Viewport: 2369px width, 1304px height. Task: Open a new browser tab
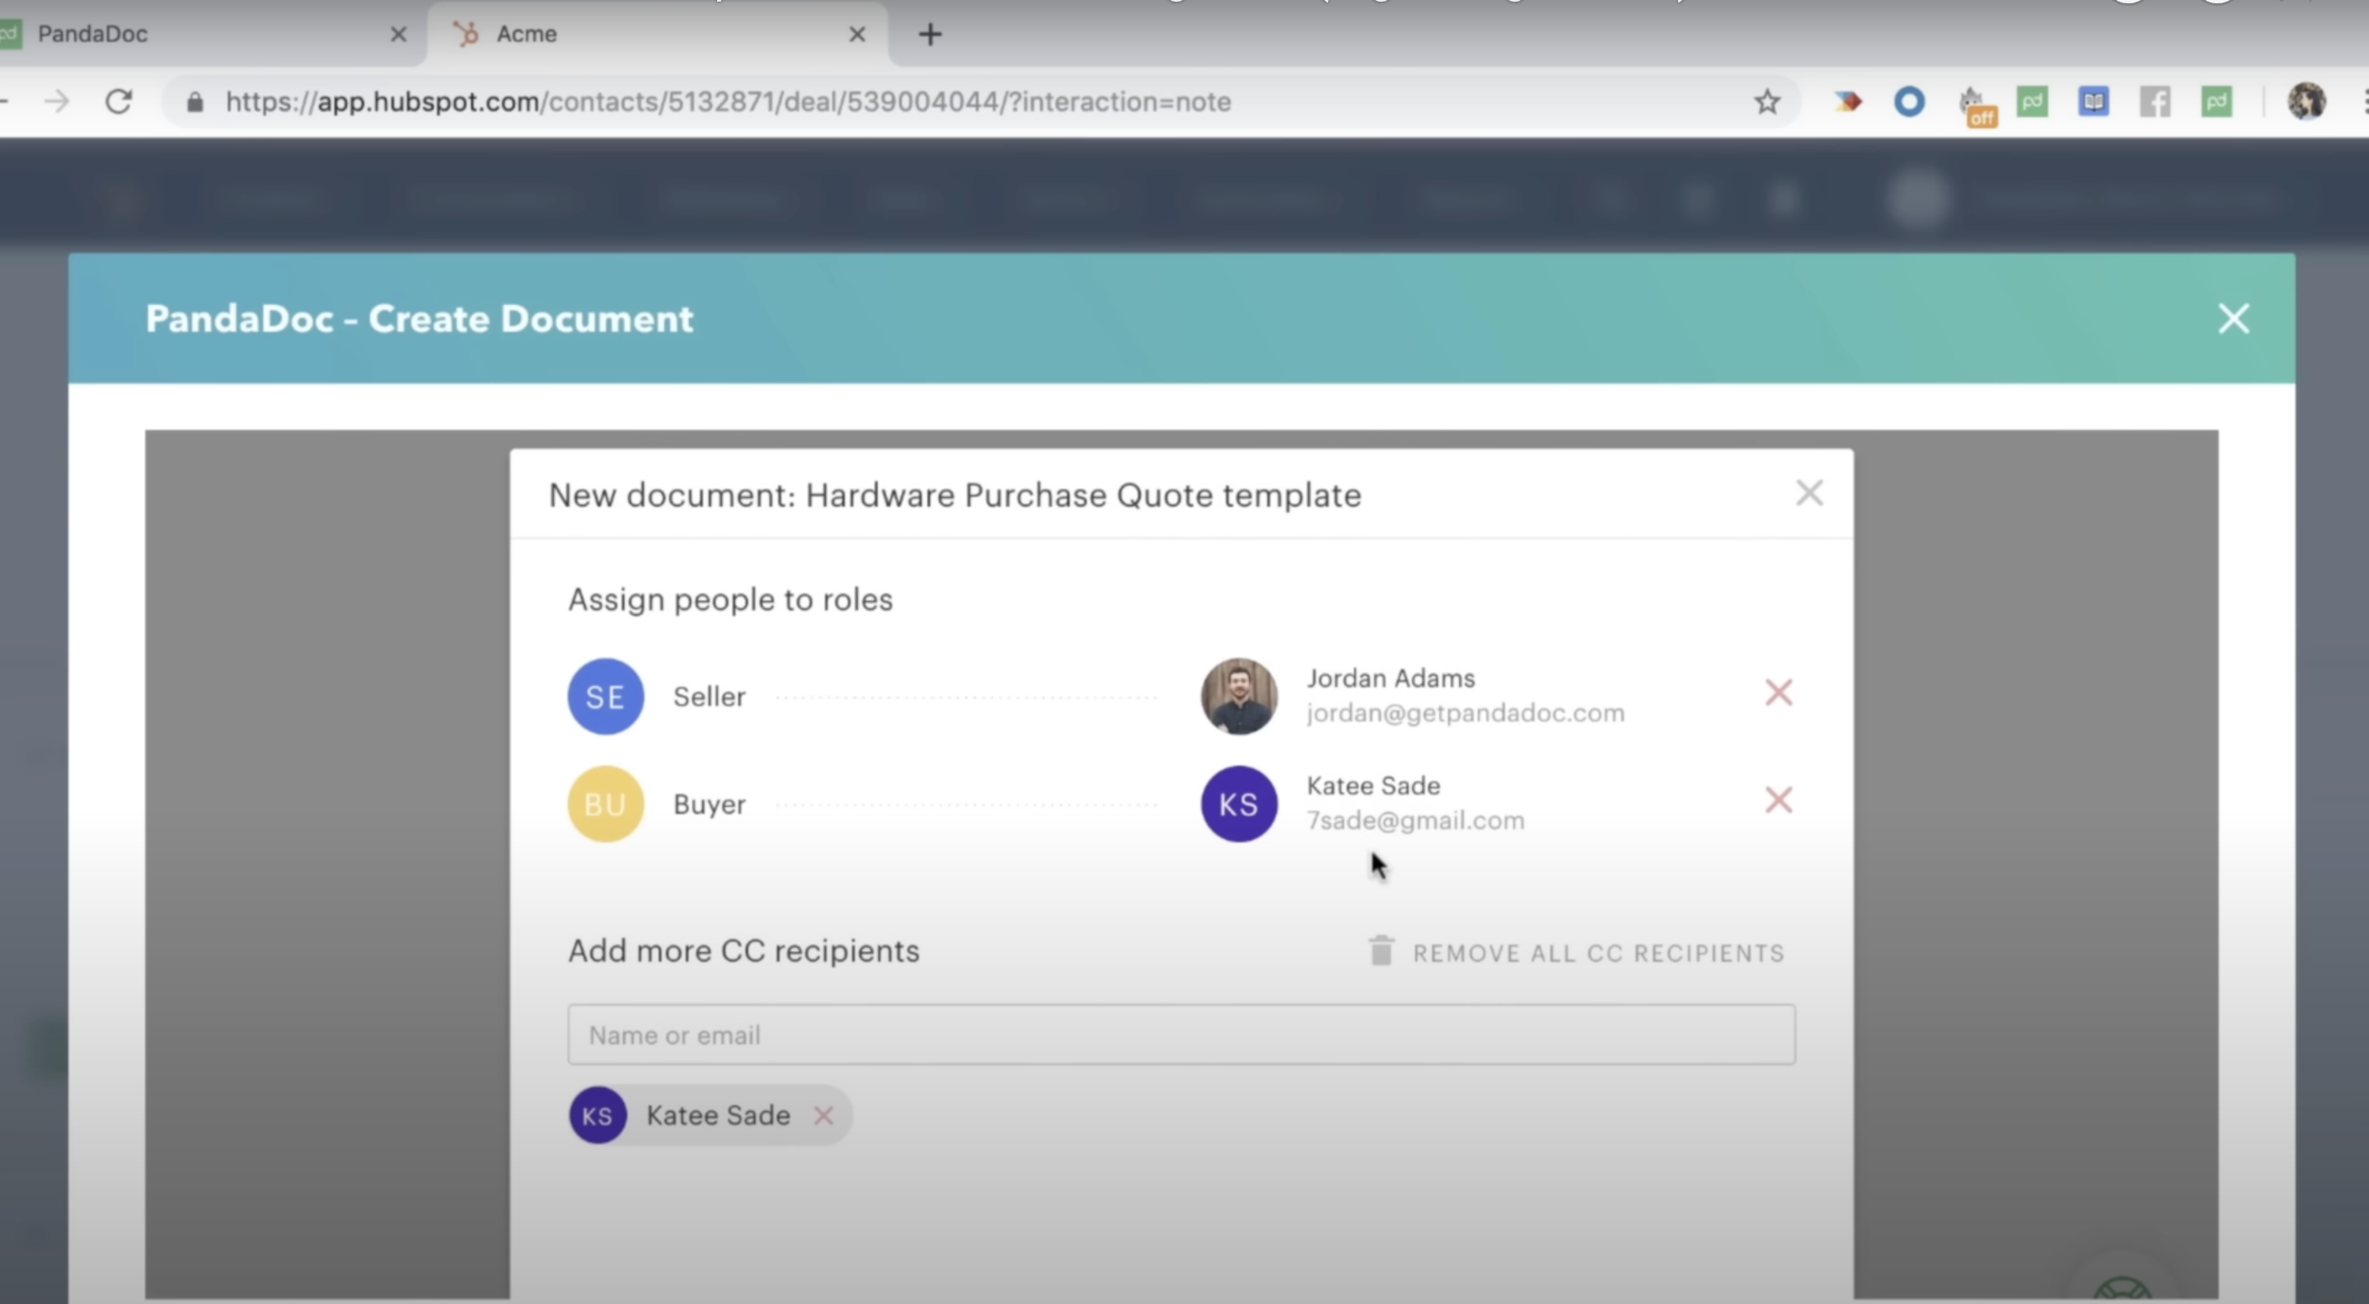point(930,34)
